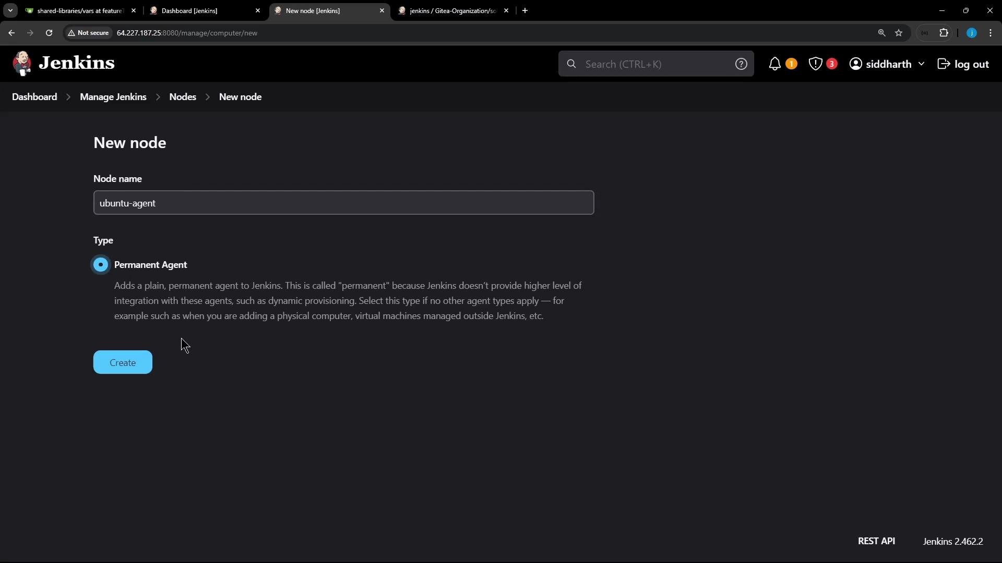Go to Nodes breadcrumb
This screenshot has width=1002, height=563.
click(183, 97)
